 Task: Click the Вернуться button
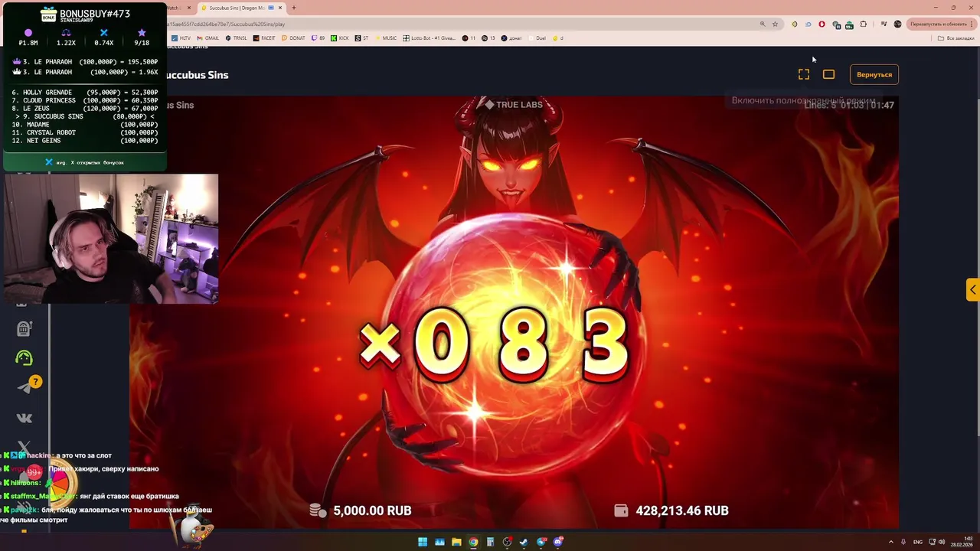[x=874, y=74]
